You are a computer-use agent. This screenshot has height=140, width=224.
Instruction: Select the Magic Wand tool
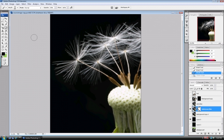[6, 22]
